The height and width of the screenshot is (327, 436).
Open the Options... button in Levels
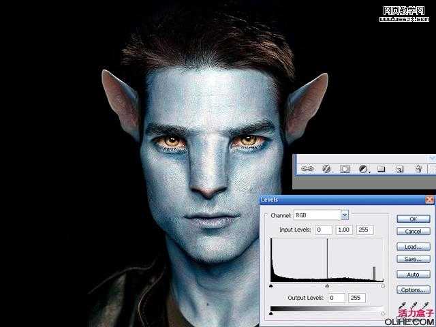coord(414,290)
